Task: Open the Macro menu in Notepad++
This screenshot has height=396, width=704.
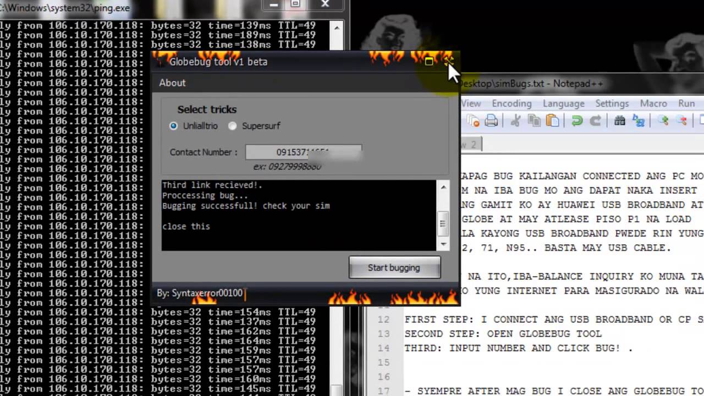Action: 653,103
